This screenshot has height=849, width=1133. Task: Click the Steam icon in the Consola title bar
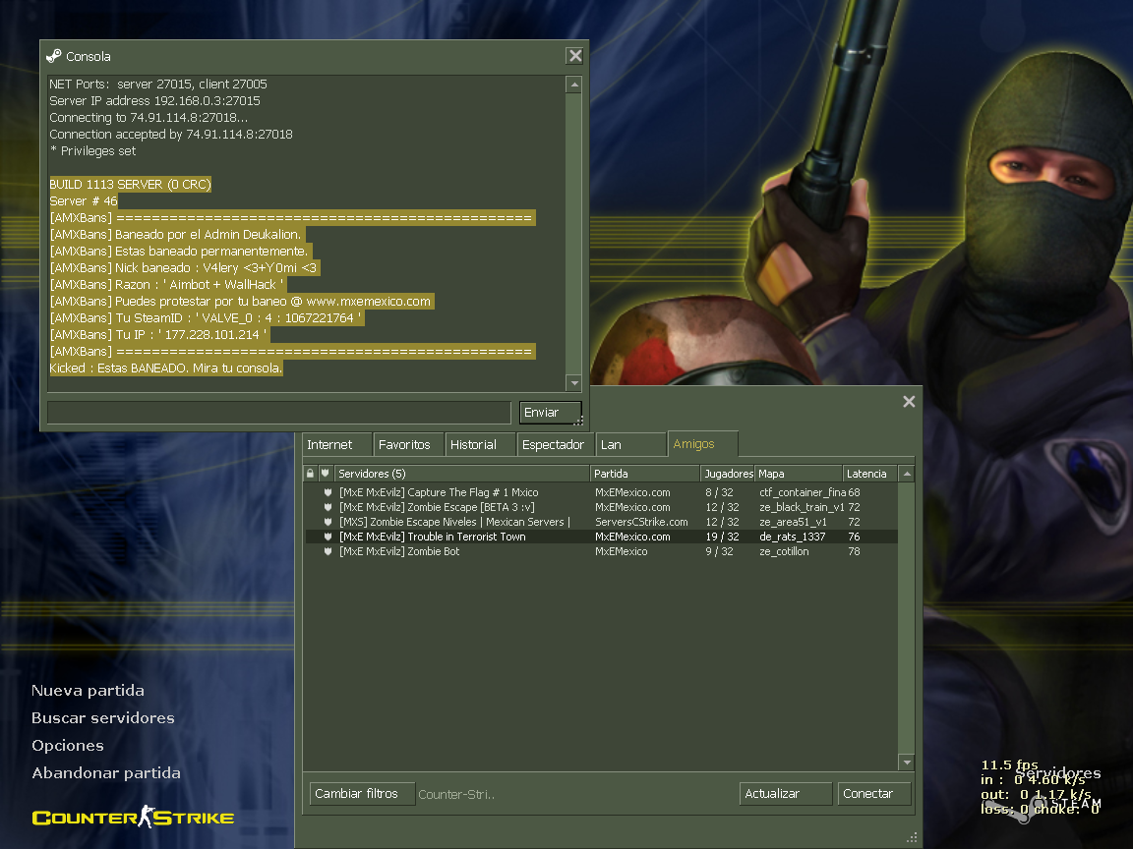tap(53, 56)
